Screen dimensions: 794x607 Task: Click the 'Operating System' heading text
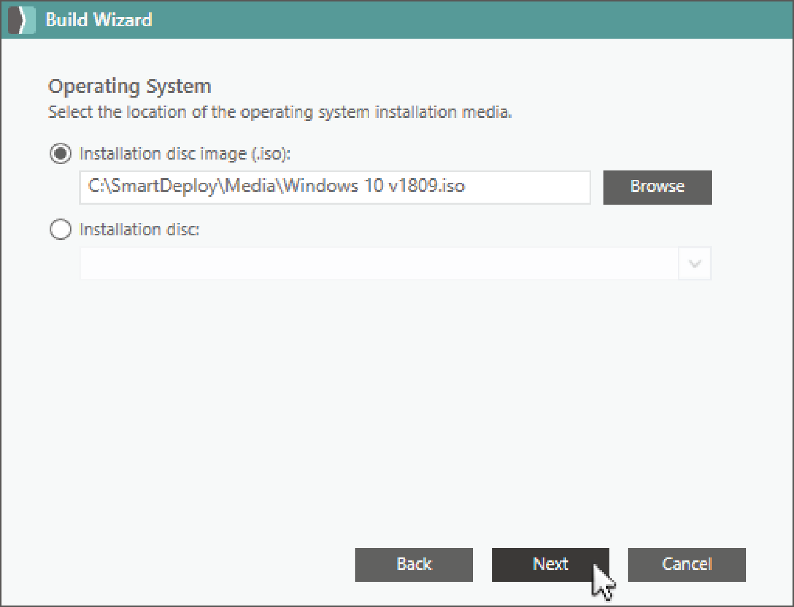130,87
